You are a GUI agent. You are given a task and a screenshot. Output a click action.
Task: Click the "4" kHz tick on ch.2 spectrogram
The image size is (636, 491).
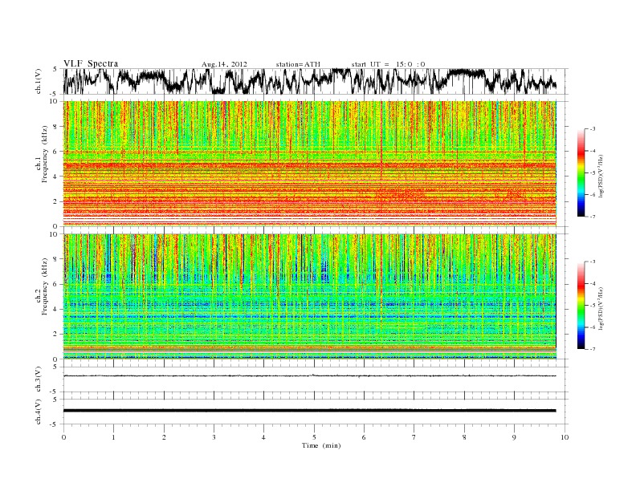pyautogui.click(x=56, y=309)
